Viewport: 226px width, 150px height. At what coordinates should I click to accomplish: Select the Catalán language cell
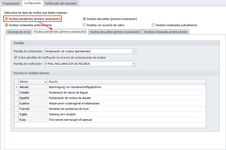point(33,92)
